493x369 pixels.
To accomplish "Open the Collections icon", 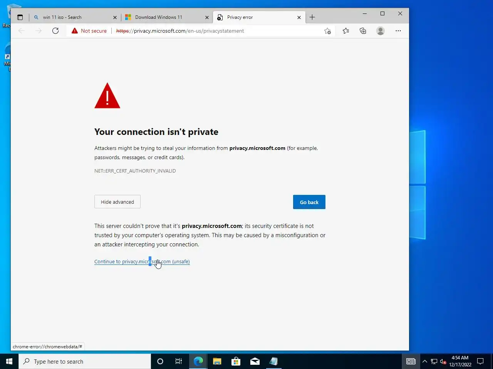I will click(363, 31).
